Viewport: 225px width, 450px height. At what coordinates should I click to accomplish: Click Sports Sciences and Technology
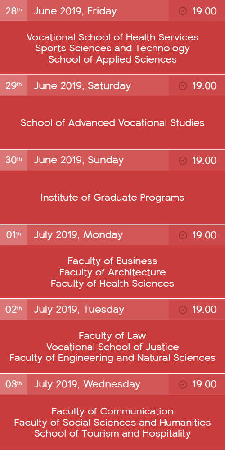point(112,48)
